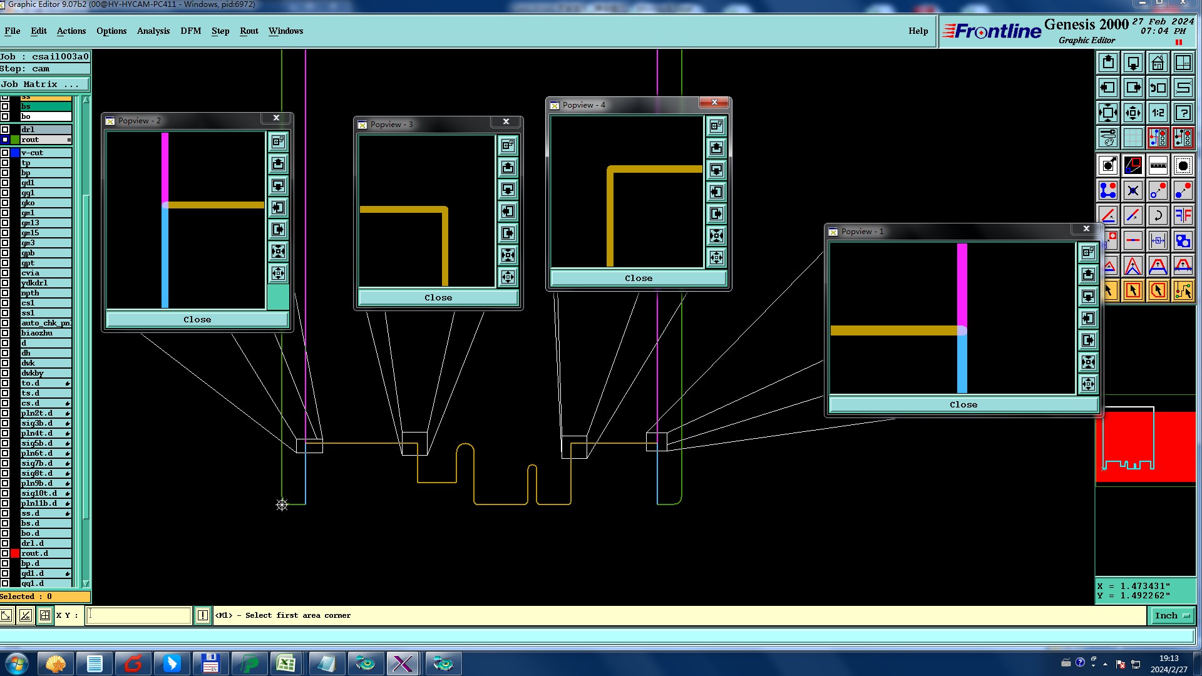Click Close button in Popview - 4
1202x676 pixels.
[639, 278]
